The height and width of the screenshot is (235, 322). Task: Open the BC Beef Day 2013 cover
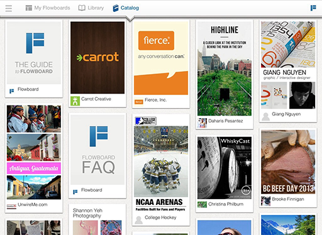[x=288, y=162]
